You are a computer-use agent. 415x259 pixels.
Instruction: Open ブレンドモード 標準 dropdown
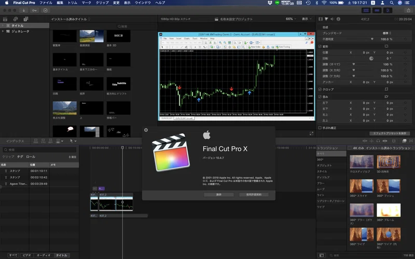[386, 33]
